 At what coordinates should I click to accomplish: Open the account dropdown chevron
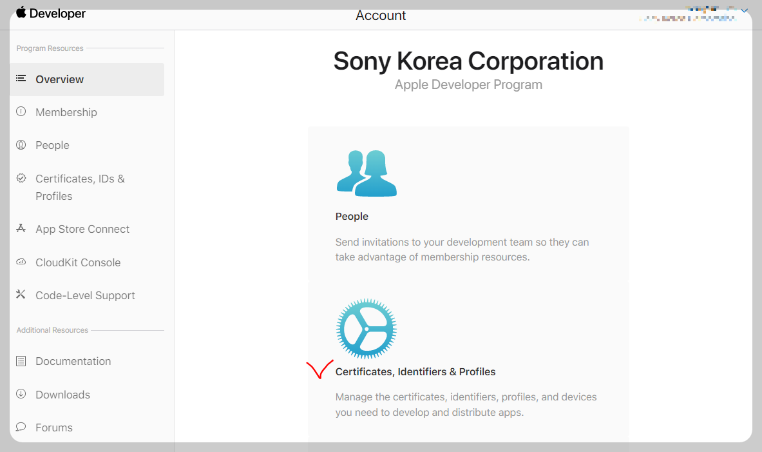[744, 11]
